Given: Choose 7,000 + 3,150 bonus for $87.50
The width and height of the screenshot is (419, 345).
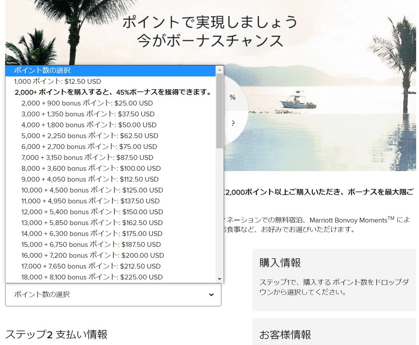Looking at the screenshot, I should [x=87, y=158].
